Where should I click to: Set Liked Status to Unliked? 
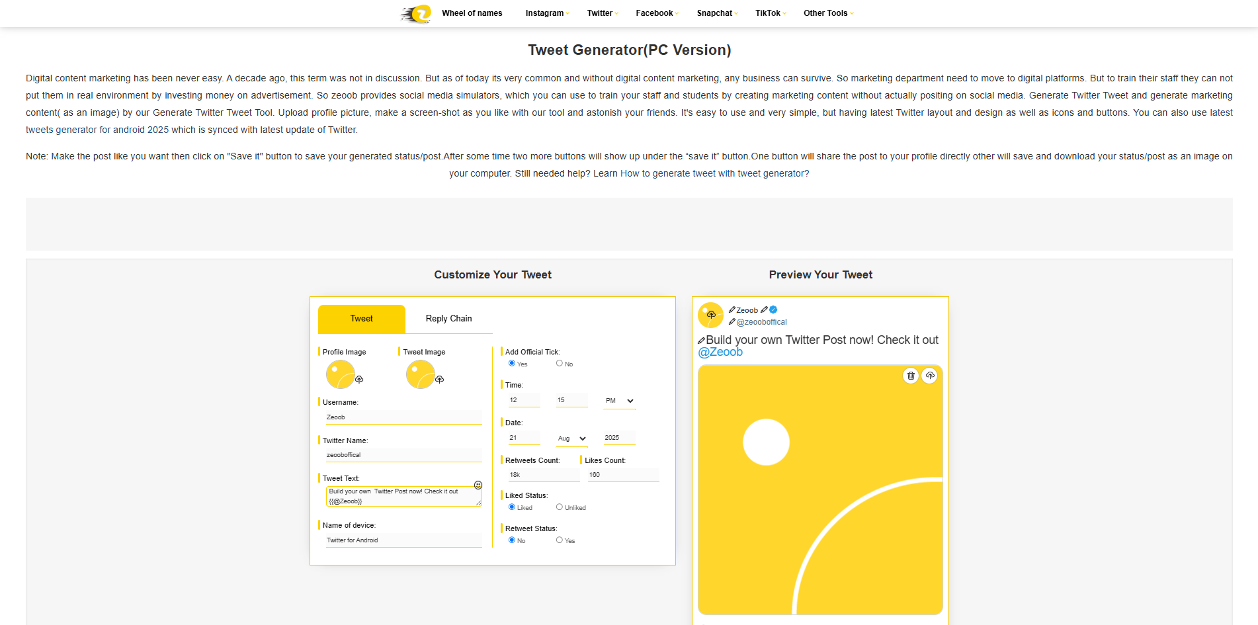(560, 507)
